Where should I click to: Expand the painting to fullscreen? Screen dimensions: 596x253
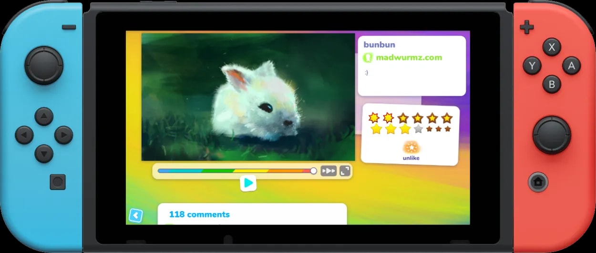pos(345,171)
